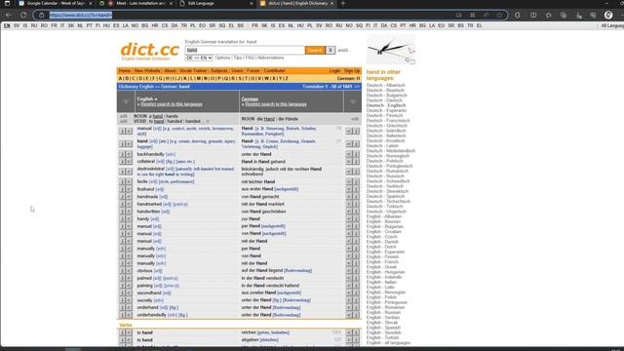
Task: Play English audio for 'secretly' entry
Action: [129, 300]
